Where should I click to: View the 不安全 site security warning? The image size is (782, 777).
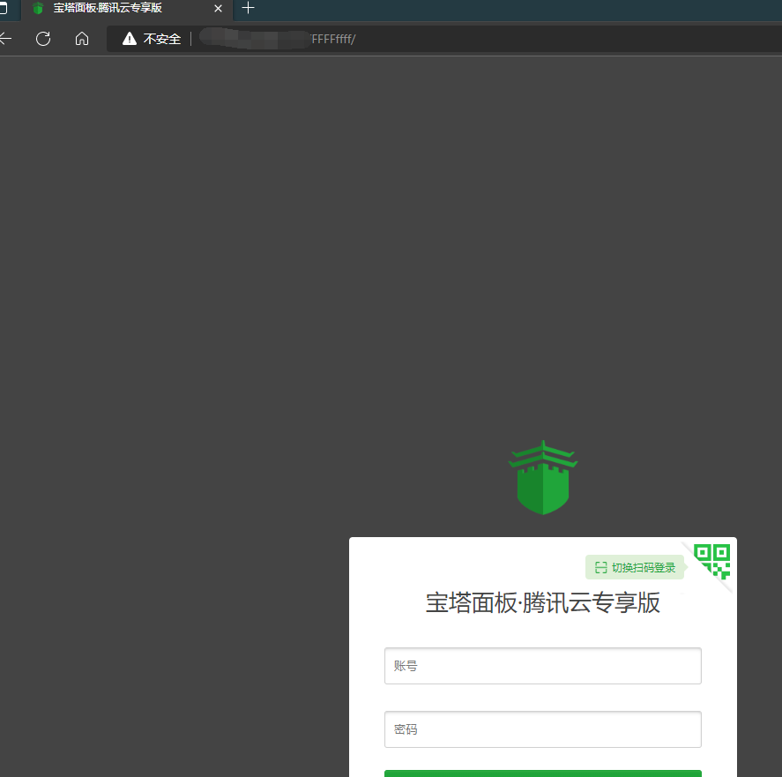(x=151, y=39)
